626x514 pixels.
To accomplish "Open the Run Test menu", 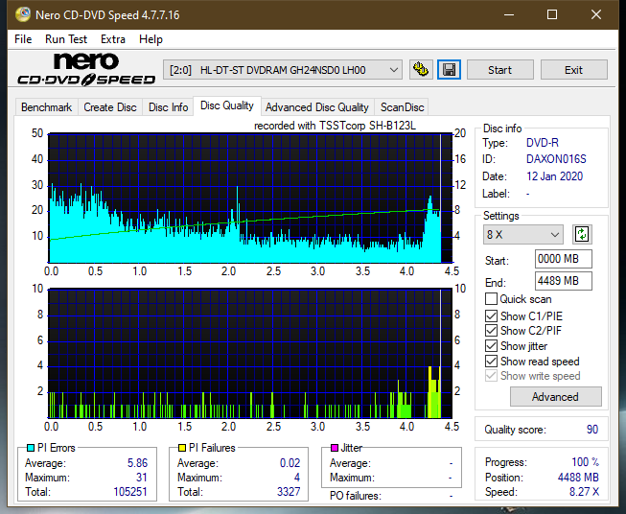I will [66, 39].
